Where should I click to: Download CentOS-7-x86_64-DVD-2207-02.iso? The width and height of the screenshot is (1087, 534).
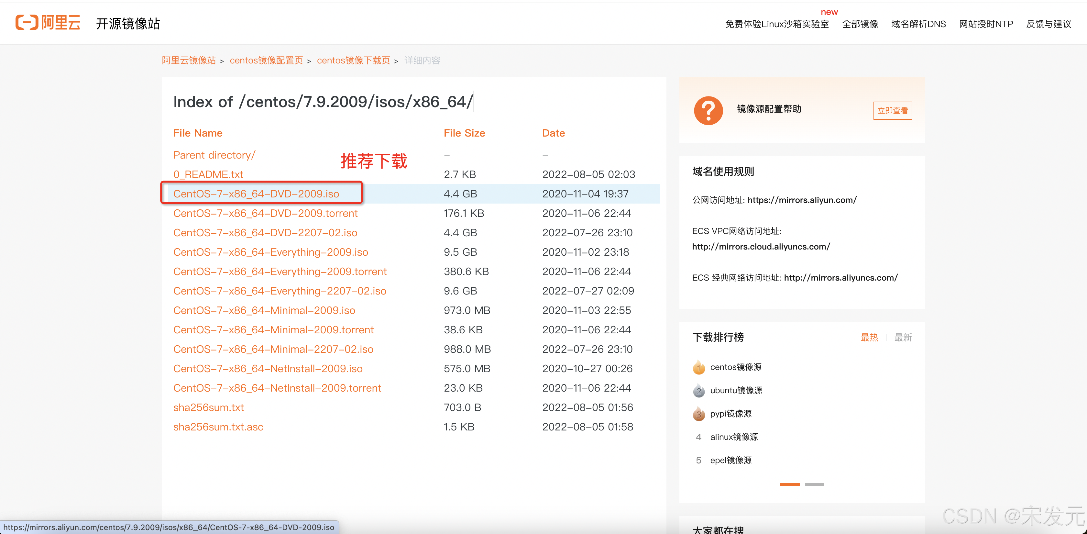coord(265,233)
